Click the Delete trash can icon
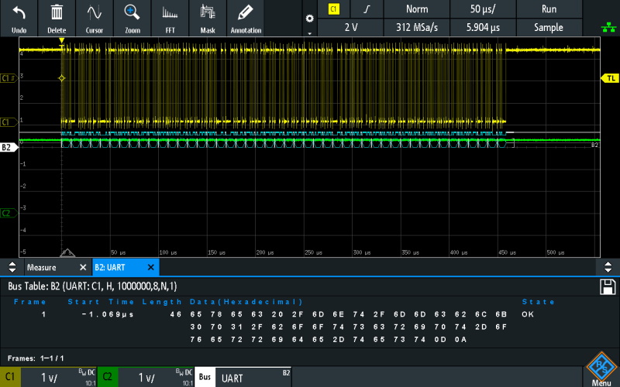The height and width of the screenshot is (387, 620). [57, 13]
